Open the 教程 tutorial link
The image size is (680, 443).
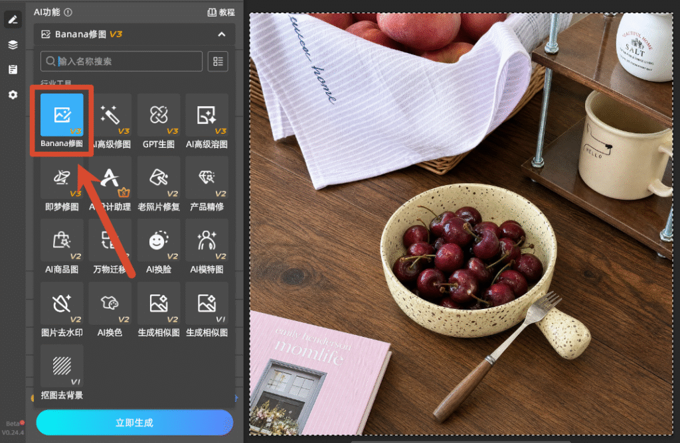[221, 12]
